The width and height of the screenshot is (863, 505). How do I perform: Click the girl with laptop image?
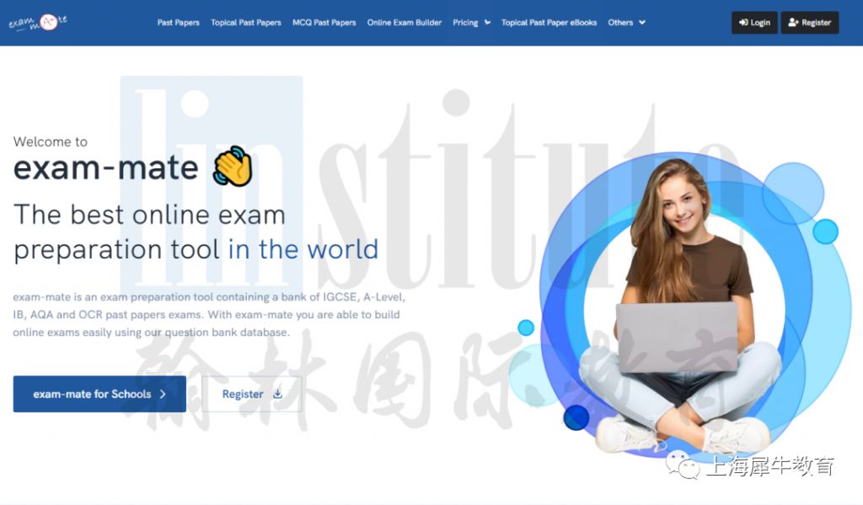click(680, 306)
